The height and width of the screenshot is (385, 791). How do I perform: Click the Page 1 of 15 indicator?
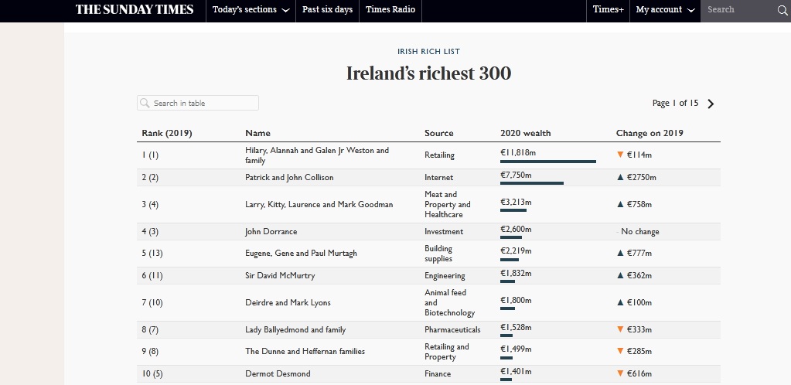[675, 103]
